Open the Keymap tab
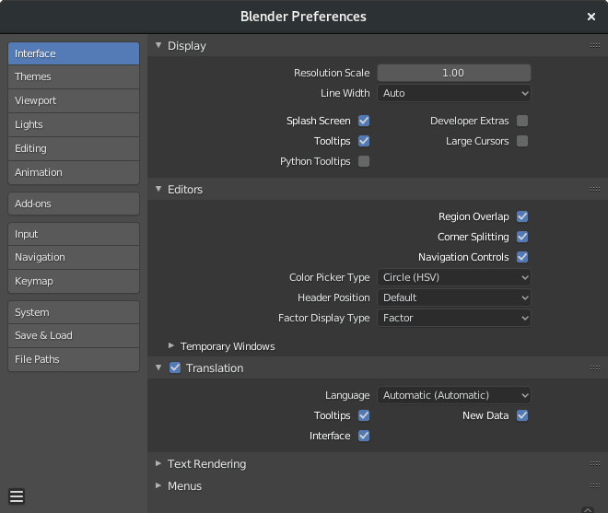Image resolution: width=608 pixels, height=513 pixels. coord(74,282)
